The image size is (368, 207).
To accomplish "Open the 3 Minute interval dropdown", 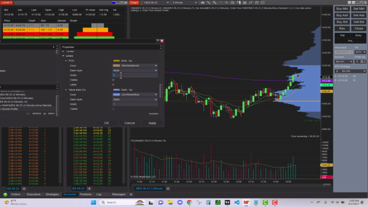I will click(185, 2).
